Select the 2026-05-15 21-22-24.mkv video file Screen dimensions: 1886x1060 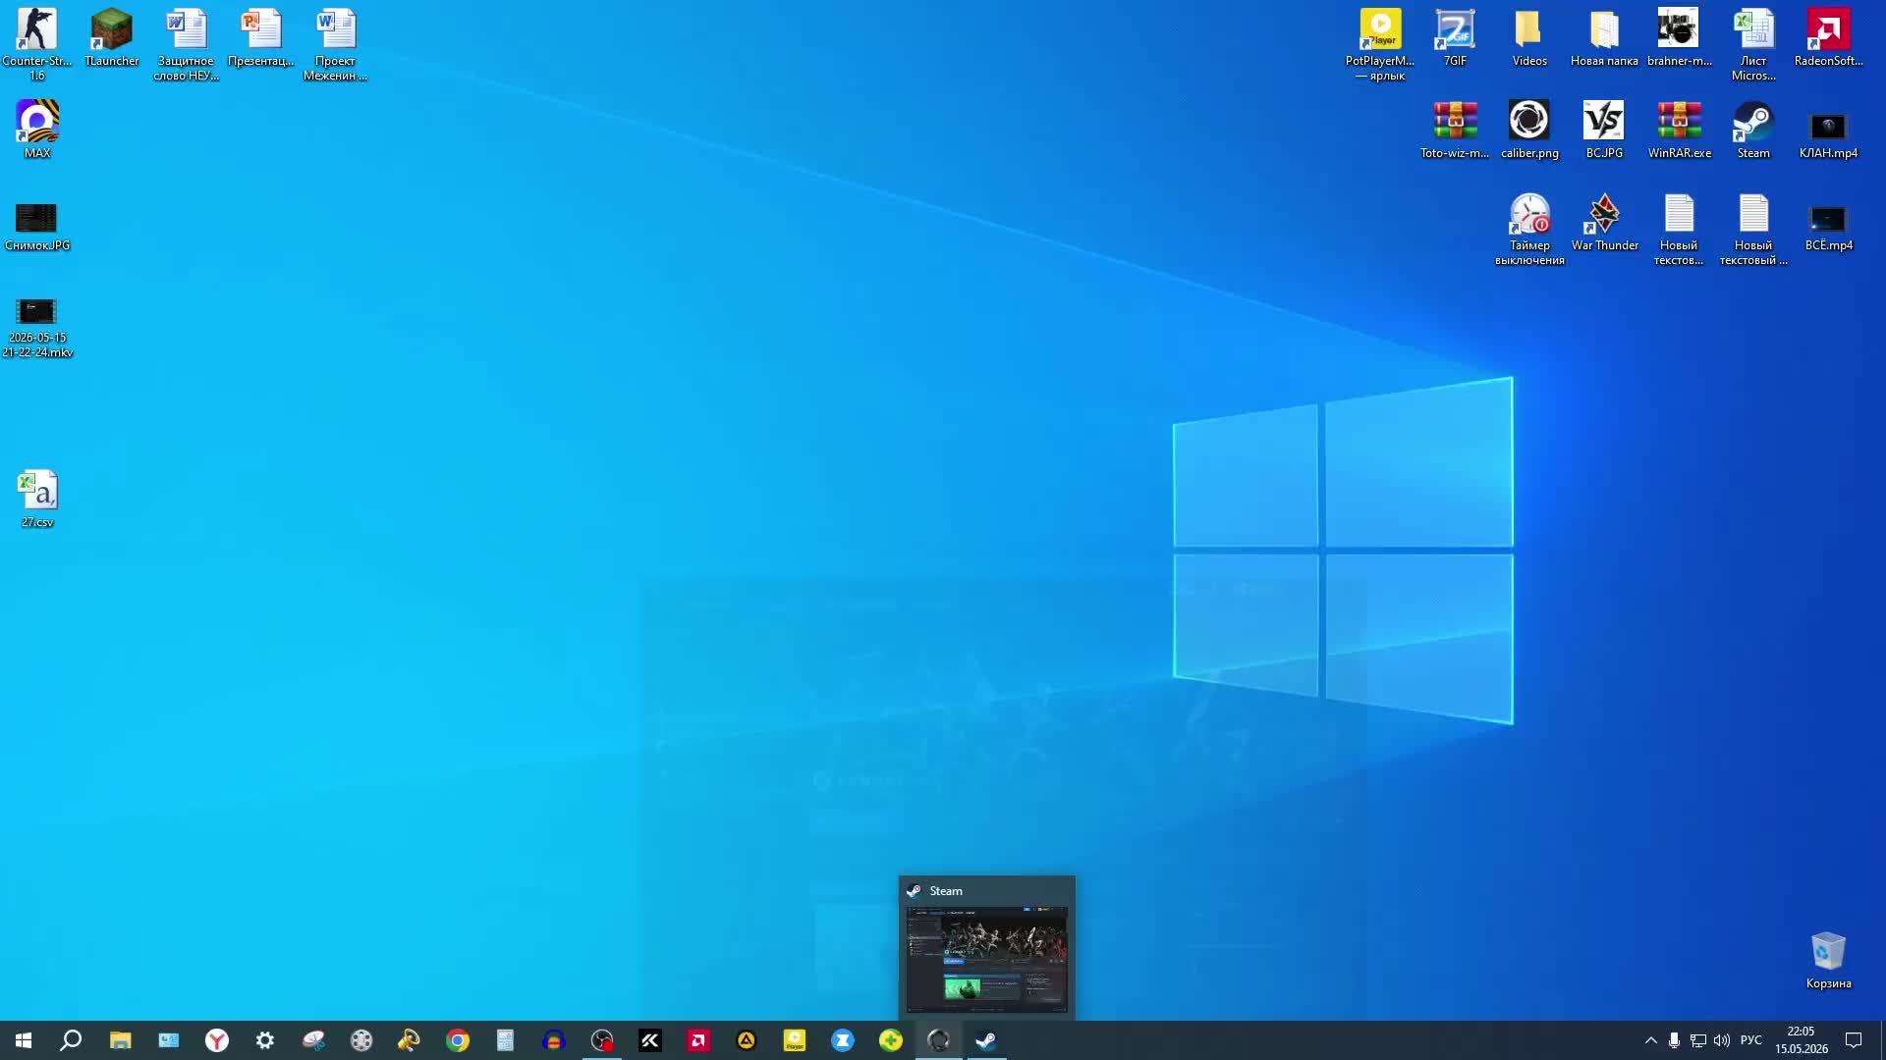pos(37,328)
